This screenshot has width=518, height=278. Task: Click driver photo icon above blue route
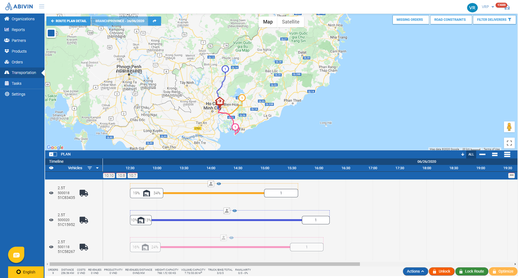(227, 211)
